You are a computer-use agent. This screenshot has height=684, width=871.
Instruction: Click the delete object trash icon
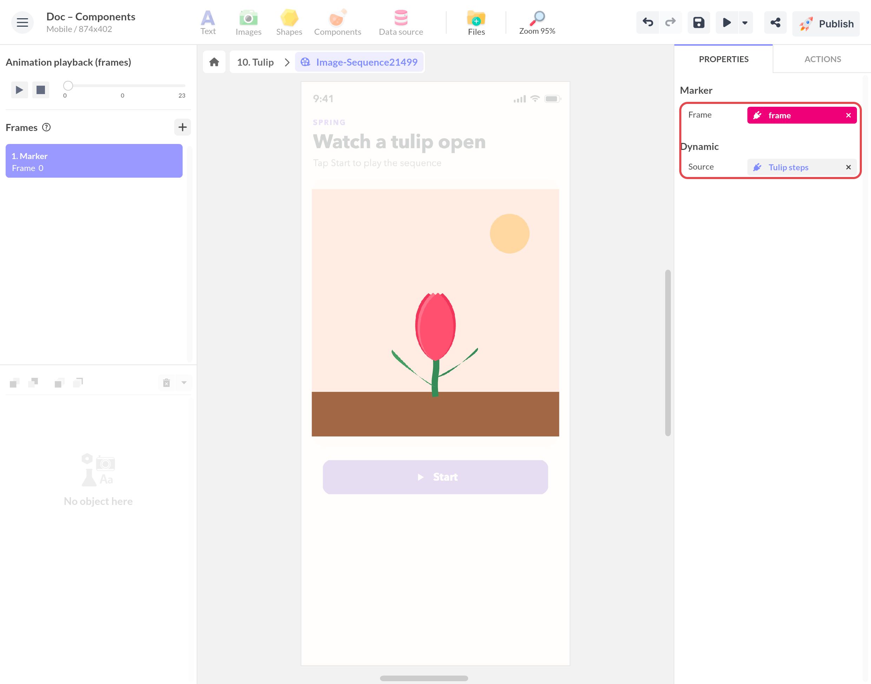166,383
